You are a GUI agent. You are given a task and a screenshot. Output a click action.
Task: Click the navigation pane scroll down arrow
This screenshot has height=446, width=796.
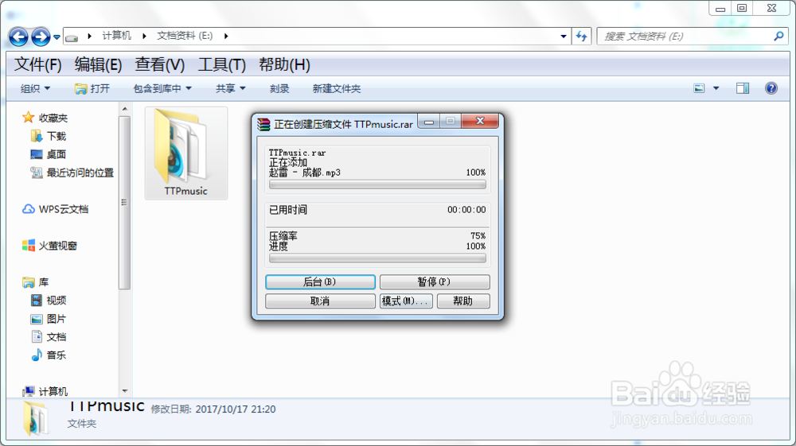(x=125, y=391)
